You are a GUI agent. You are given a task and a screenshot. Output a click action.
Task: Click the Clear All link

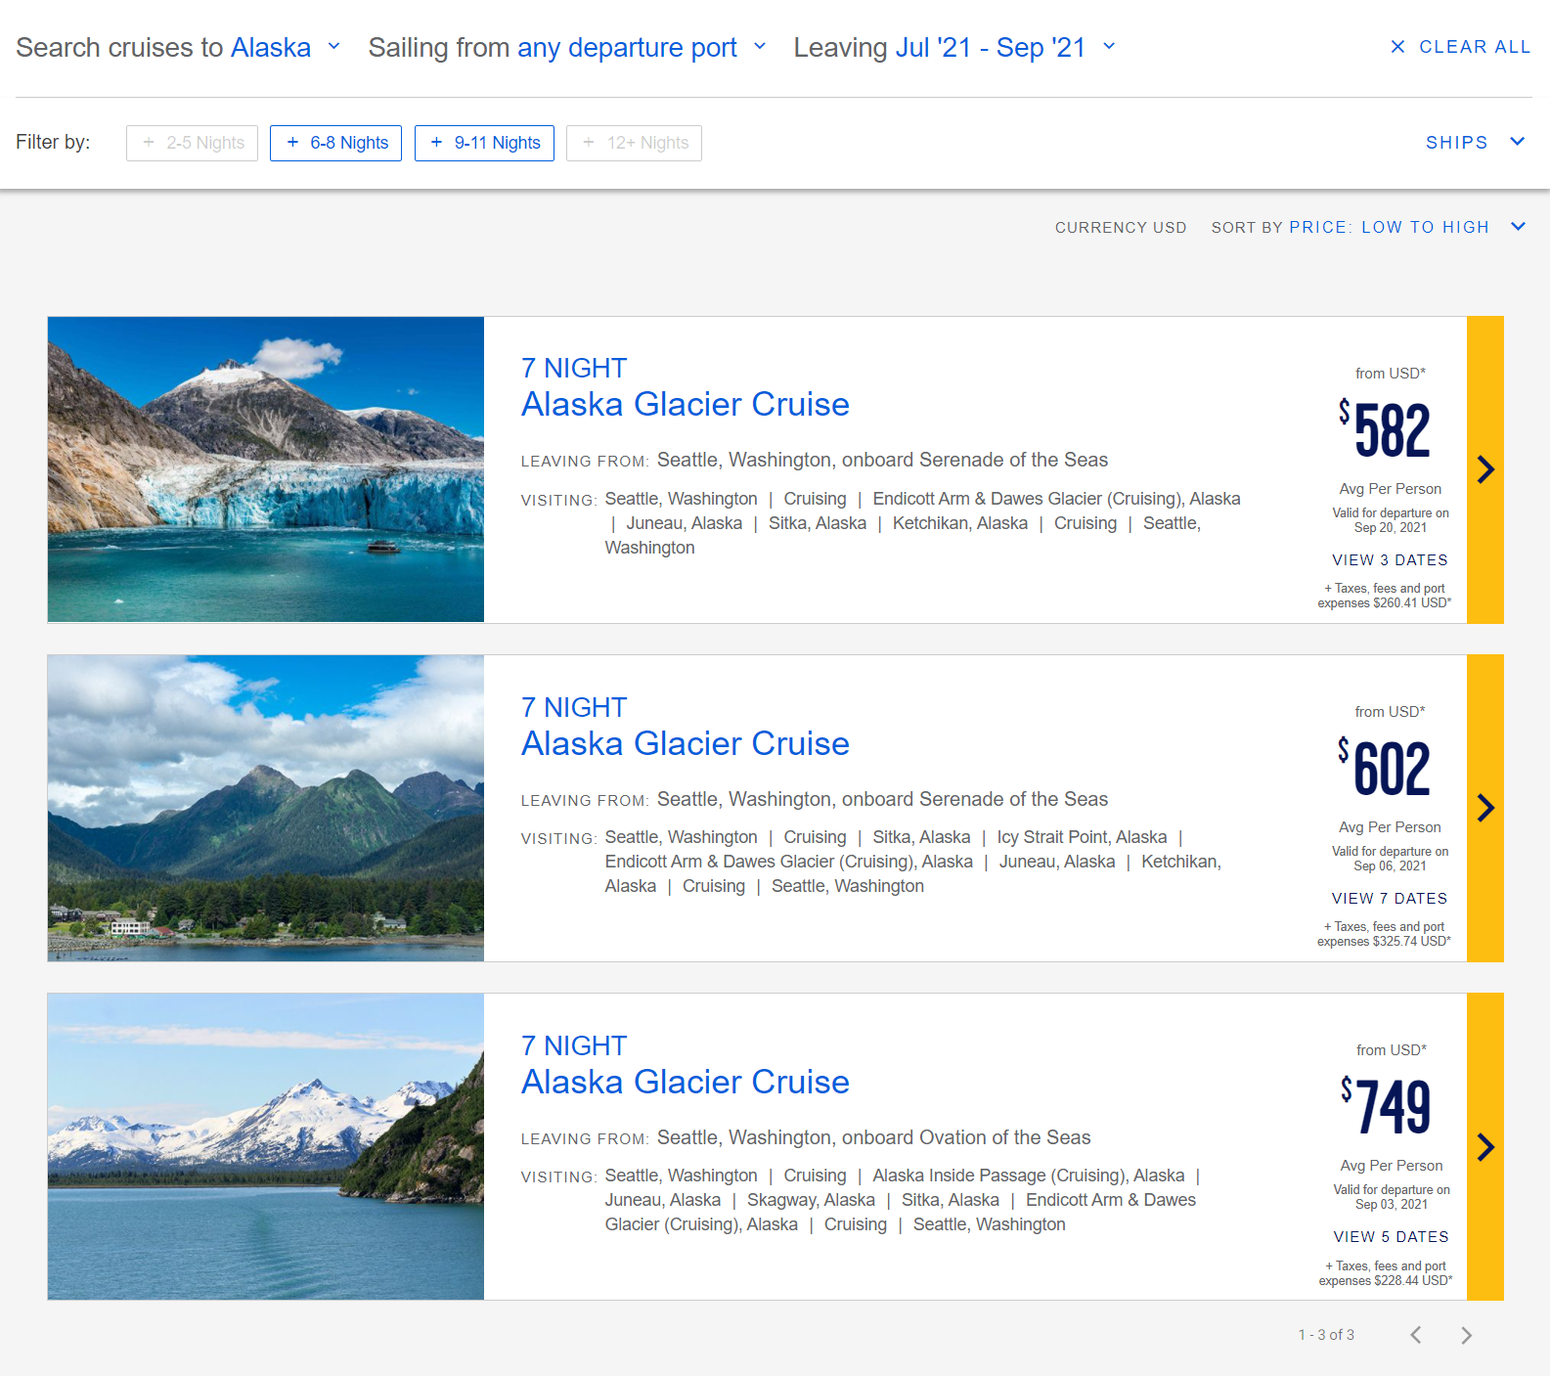click(x=1475, y=47)
